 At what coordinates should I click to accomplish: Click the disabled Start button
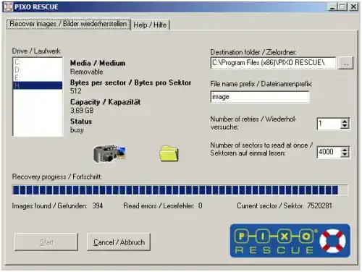tap(46, 242)
